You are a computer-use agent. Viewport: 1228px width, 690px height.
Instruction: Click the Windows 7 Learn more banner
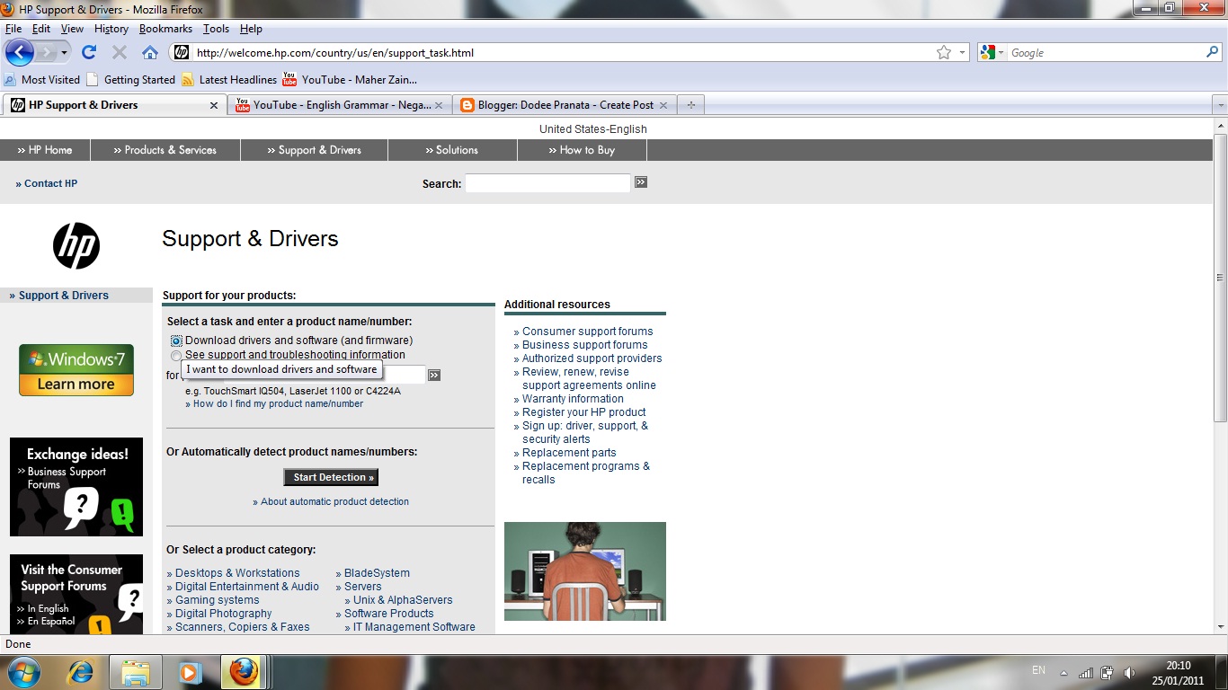[76, 370]
